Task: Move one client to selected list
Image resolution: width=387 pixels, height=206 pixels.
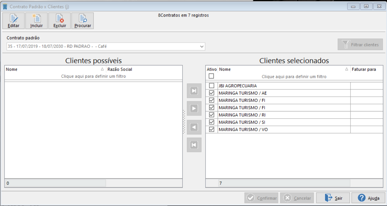Action: tap(194, 109)
